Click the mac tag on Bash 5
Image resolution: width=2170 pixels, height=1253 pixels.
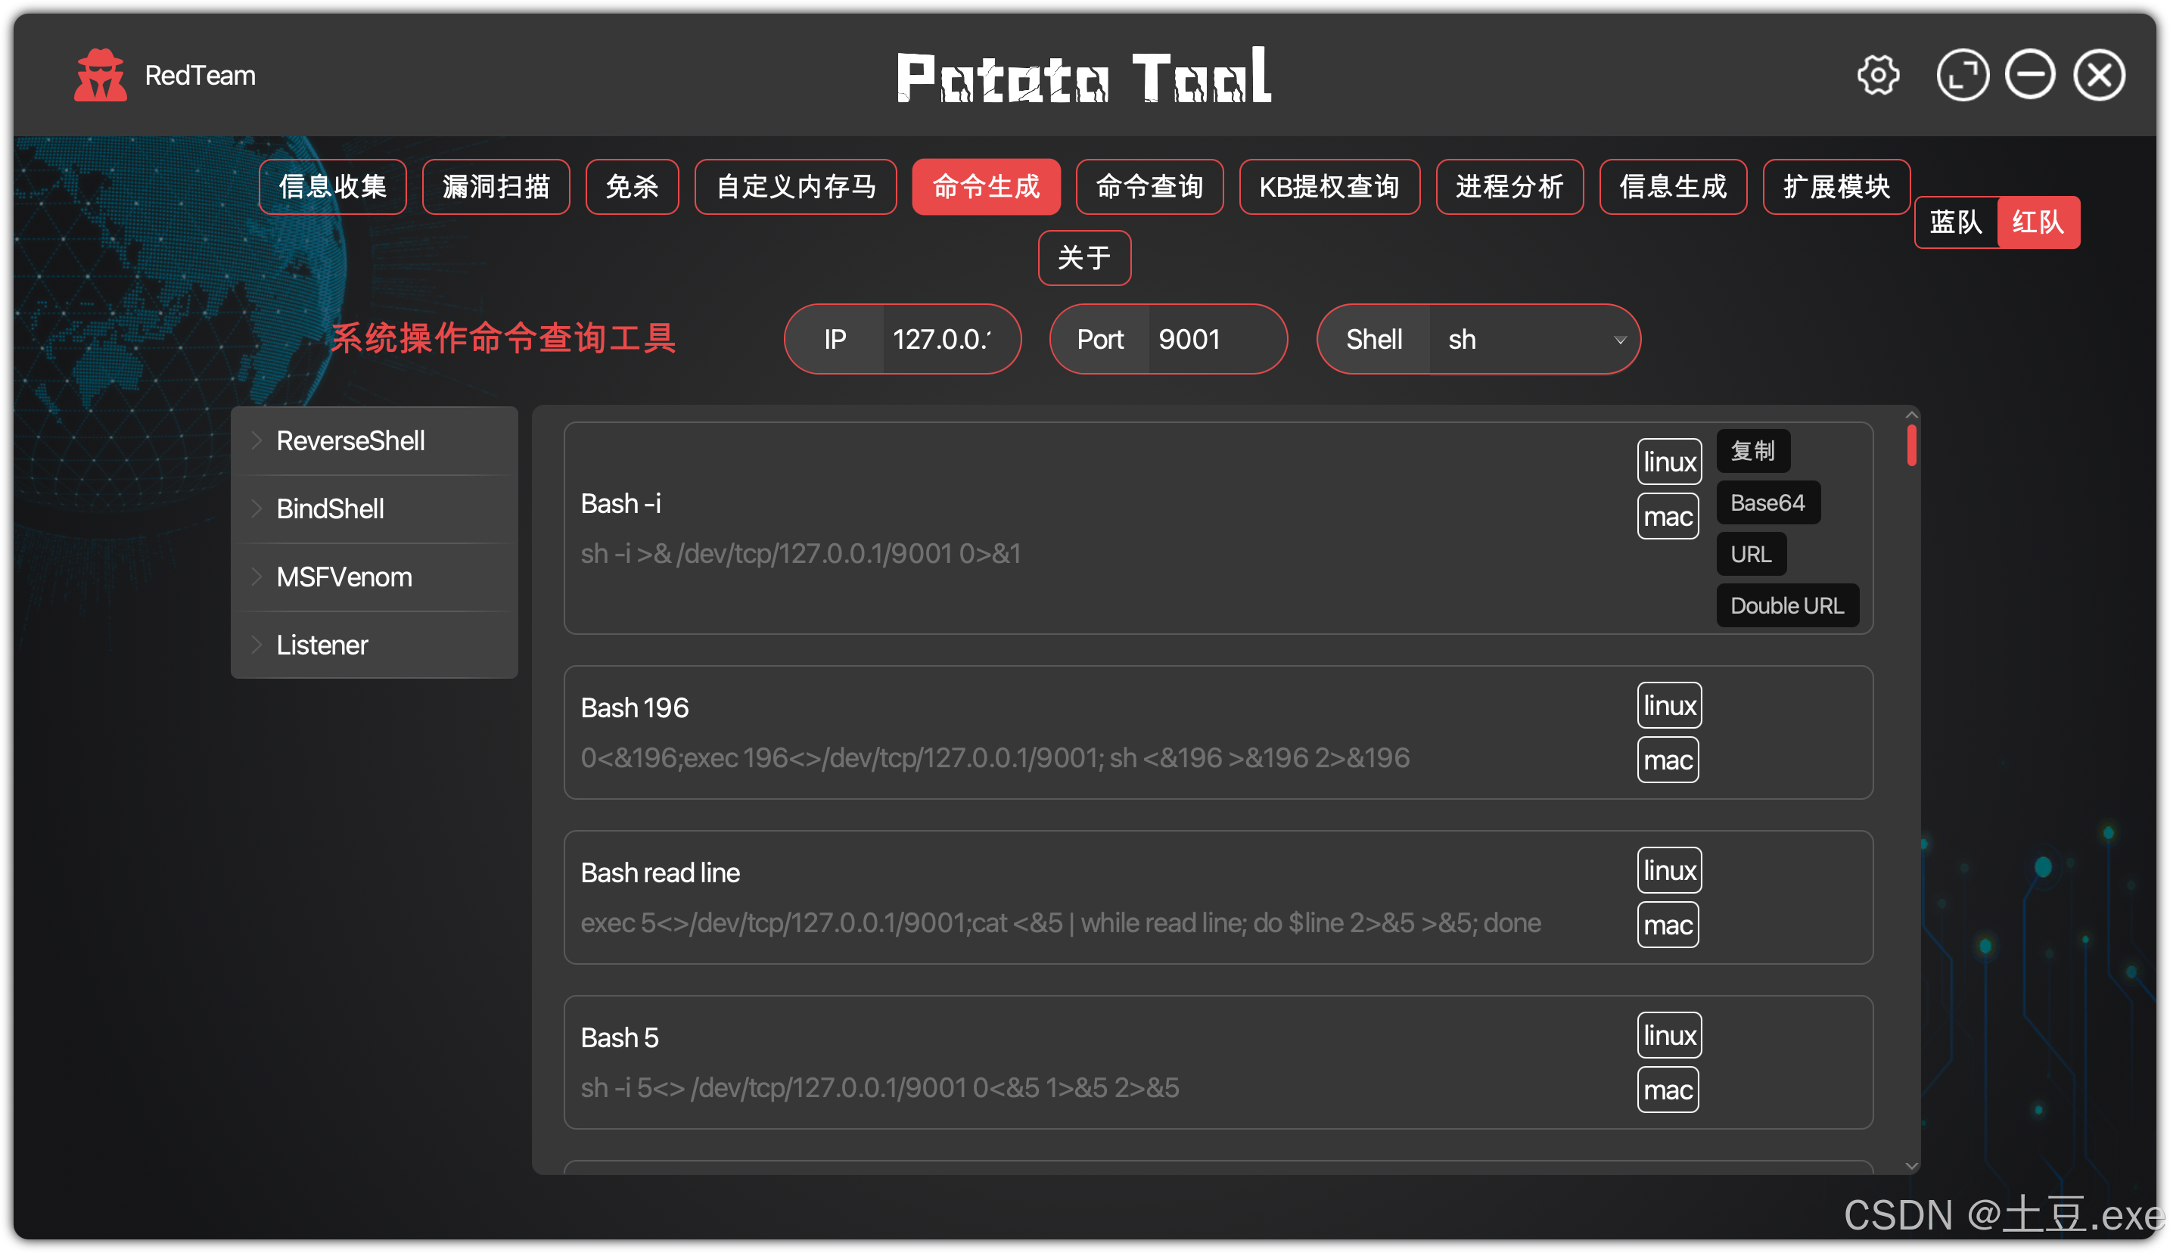click(x=1667, y=1090)
